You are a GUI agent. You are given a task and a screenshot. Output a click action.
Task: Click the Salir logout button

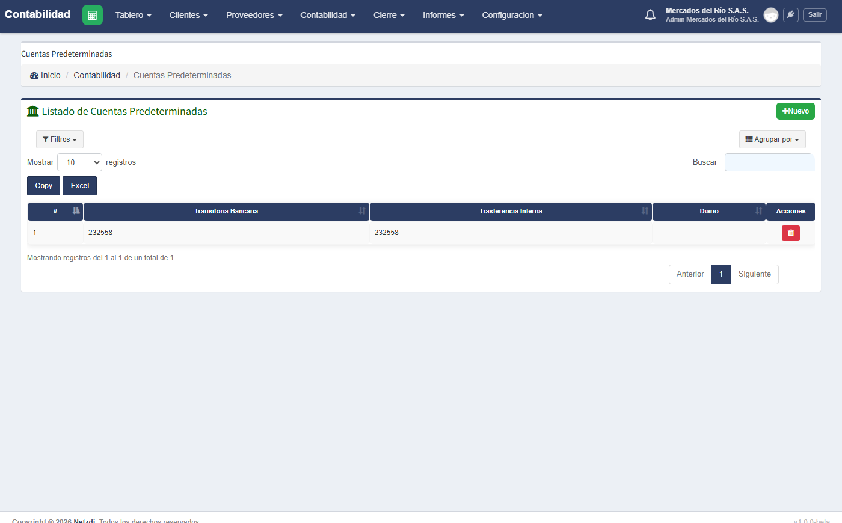[815, 15]
